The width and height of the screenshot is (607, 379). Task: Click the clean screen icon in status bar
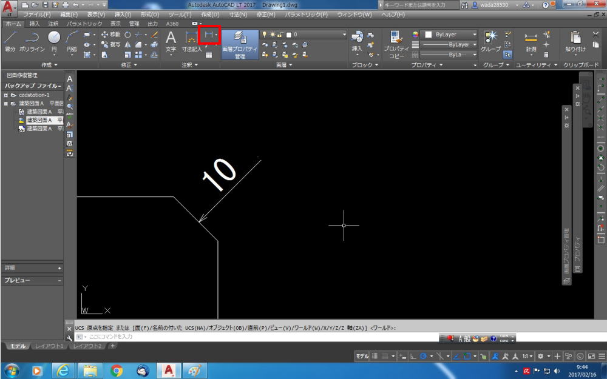[591, 356]
